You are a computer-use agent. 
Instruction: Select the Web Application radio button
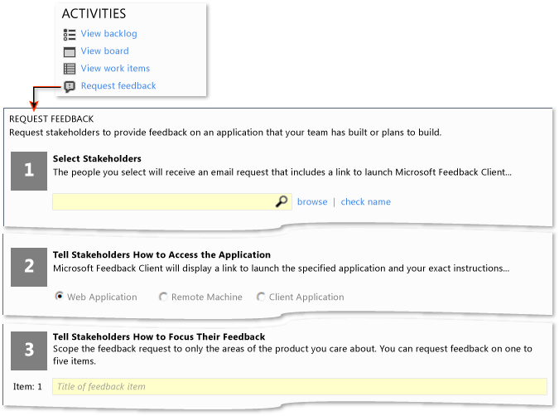click(x=59, y=296)
